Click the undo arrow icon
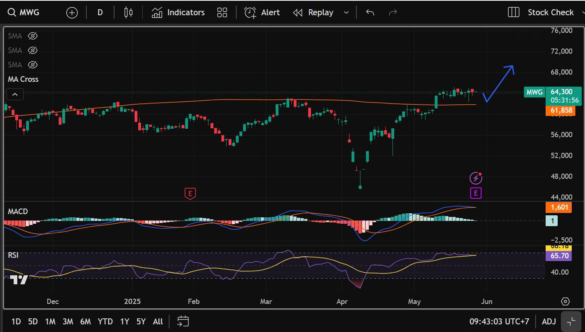Viewport: 585px width, 332px height. (370, 12)
